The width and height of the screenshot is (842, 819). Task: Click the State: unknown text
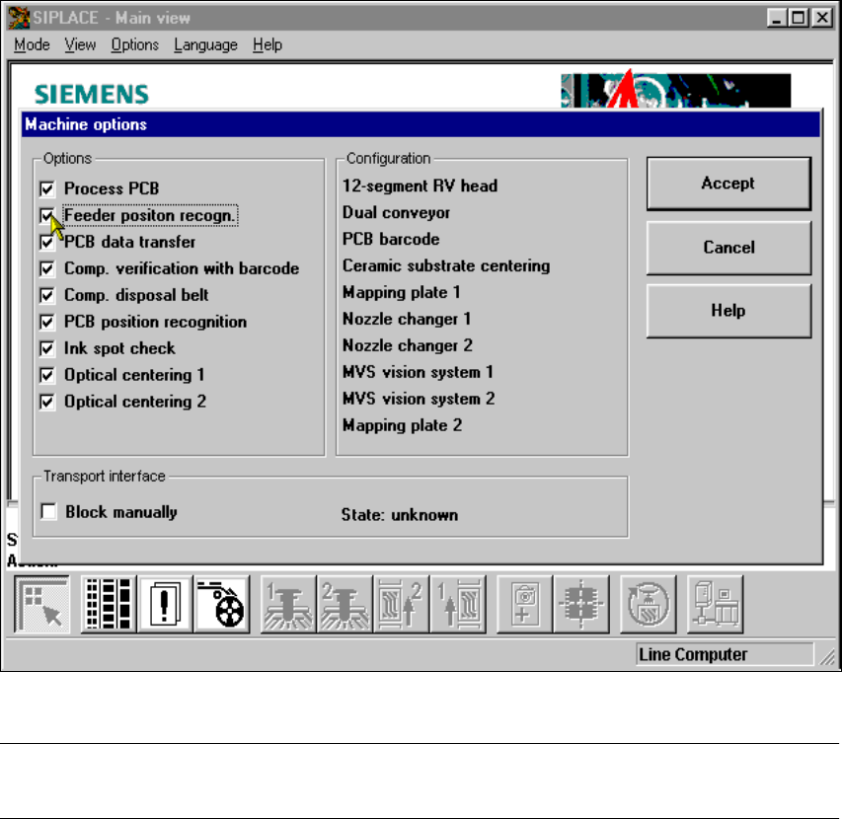pos(400,515)
